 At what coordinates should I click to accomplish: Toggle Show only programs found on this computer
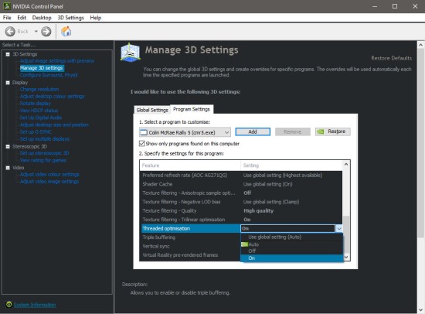(x=141, y=143)
